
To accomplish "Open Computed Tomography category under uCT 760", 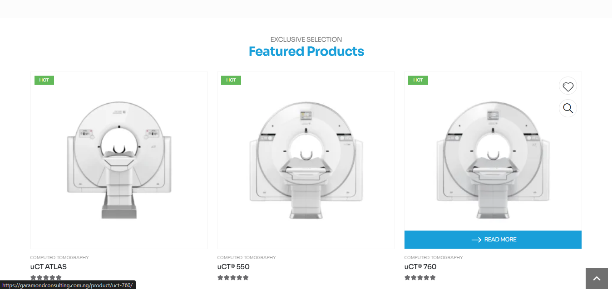I will tap(434, 257).
